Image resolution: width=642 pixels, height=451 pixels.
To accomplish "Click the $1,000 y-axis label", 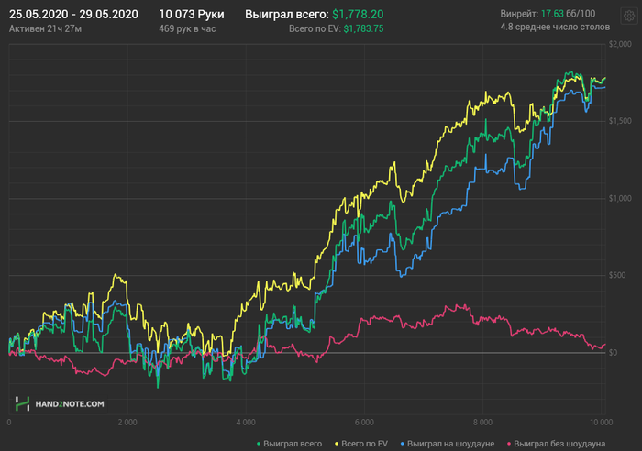I will click(x=620, y=199).
